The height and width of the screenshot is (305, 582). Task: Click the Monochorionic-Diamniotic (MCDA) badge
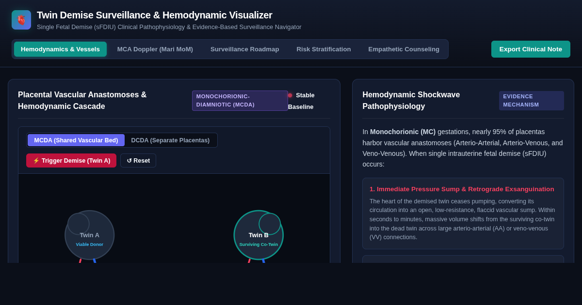[x=240, y=101]
